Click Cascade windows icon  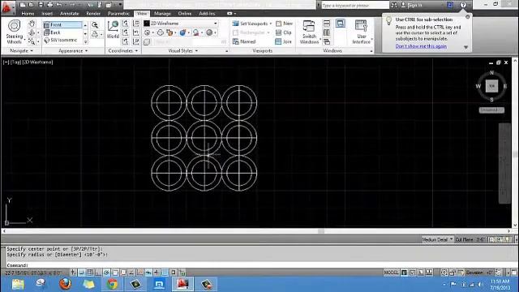click(x=327, y=41)
